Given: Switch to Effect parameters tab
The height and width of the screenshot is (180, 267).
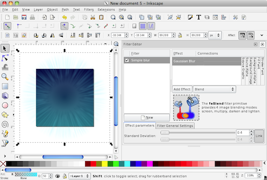Looking at the screenshot, I should pos(140,126).
